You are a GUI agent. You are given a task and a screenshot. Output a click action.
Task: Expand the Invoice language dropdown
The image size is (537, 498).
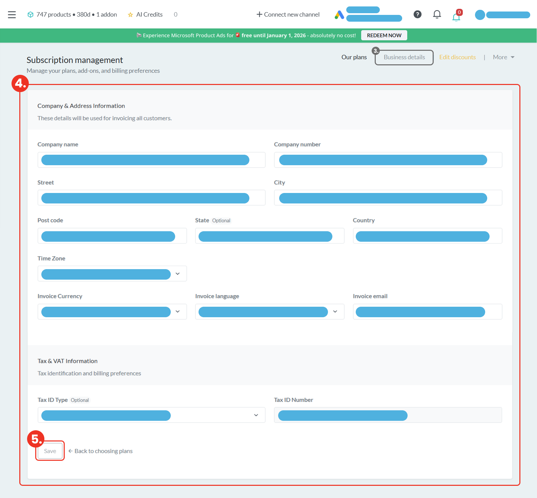click(335, 311)
